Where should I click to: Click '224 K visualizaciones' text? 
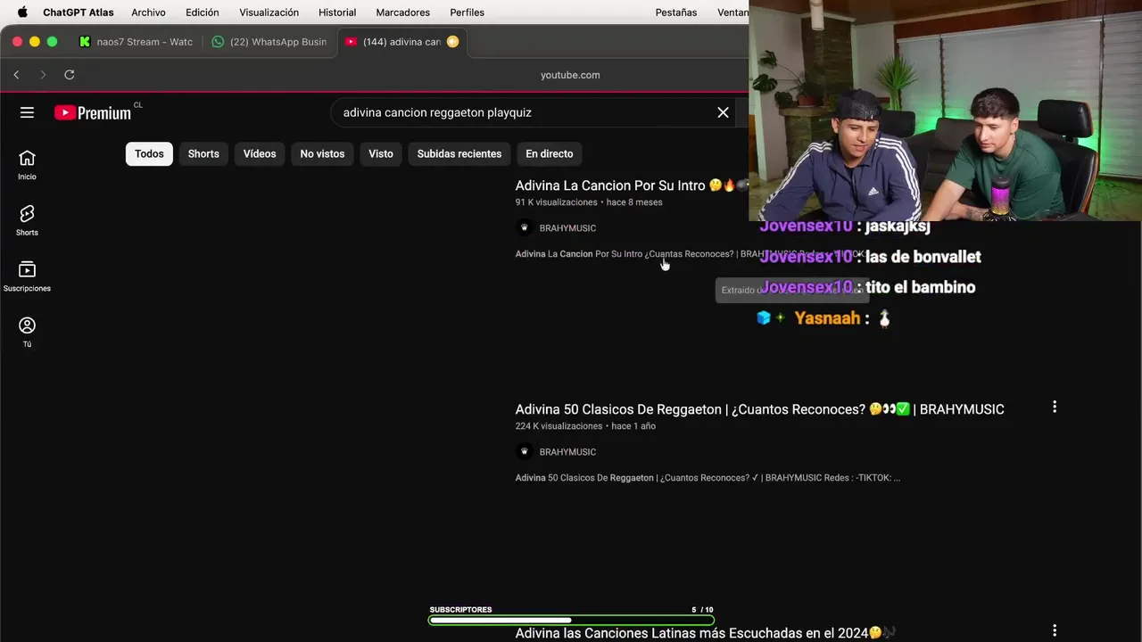tap(559, 426)
